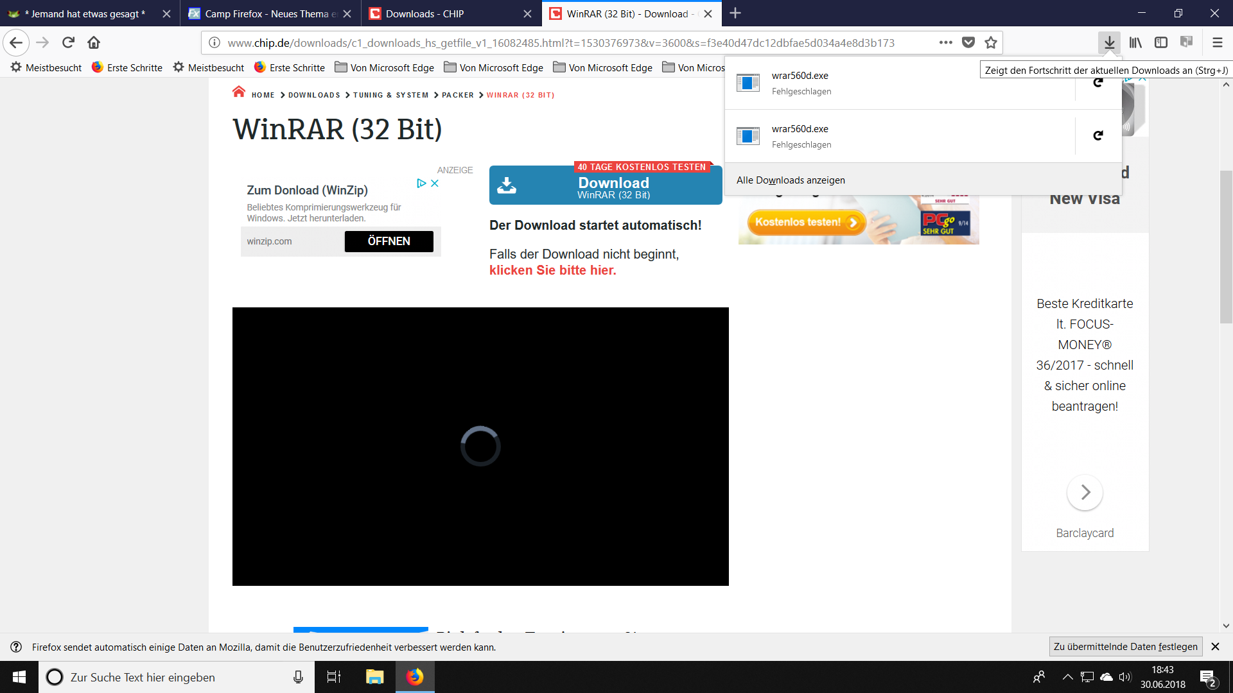This screenshot has height=693, width=1233.
Task: Click the Windows search text field
Action: [173, 677]
